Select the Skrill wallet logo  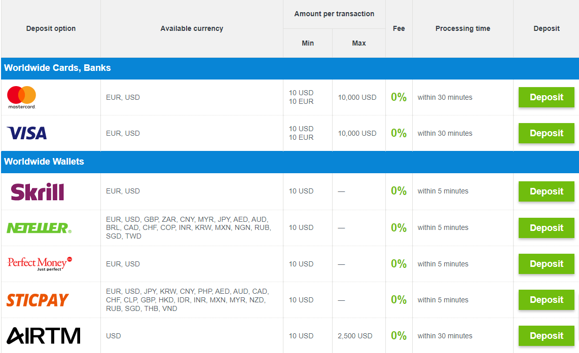[x=38, y=191]
